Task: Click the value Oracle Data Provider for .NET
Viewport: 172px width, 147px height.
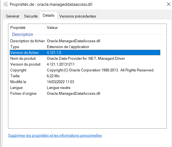Action: 86,58
